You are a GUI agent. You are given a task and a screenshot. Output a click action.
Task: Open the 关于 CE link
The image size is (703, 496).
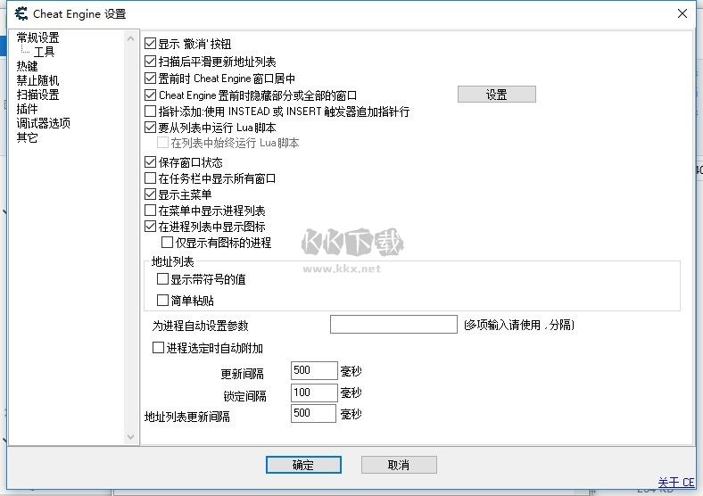point(675,483)
